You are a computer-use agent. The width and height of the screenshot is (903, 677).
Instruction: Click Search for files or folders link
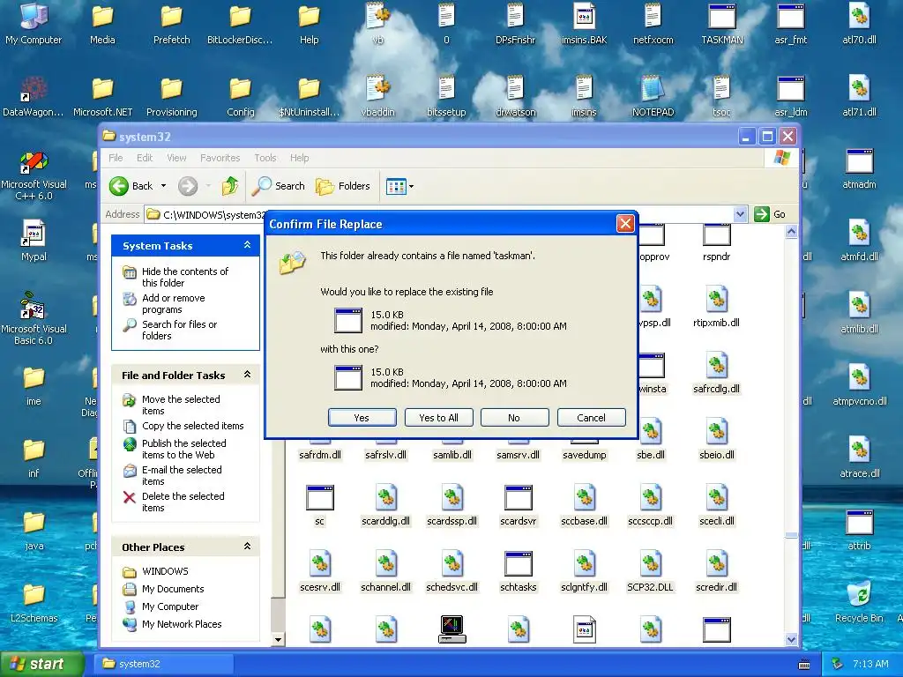point(179,330)
